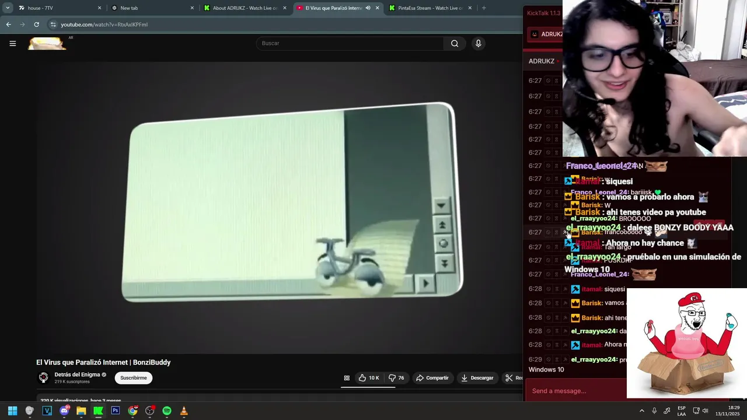Screen dimensions: 747x420
Task: Click username Barisk on 'vamos' chat row
Action: click(591, 303)
